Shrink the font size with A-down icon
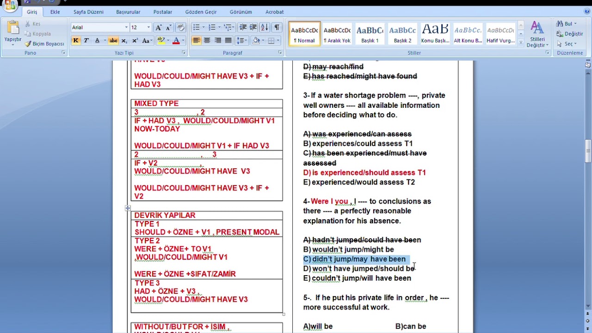 pos(168,27)
